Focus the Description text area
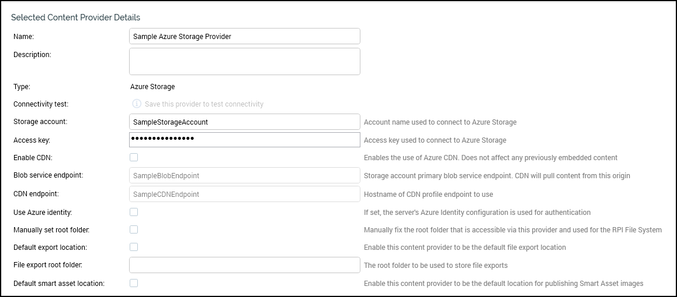The height and width of the screenshot is (297, 677). (x=244, y=61)
